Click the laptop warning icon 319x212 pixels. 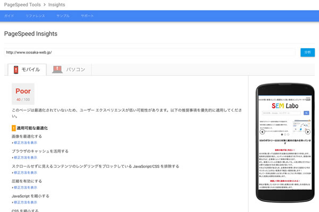point(57,69)
